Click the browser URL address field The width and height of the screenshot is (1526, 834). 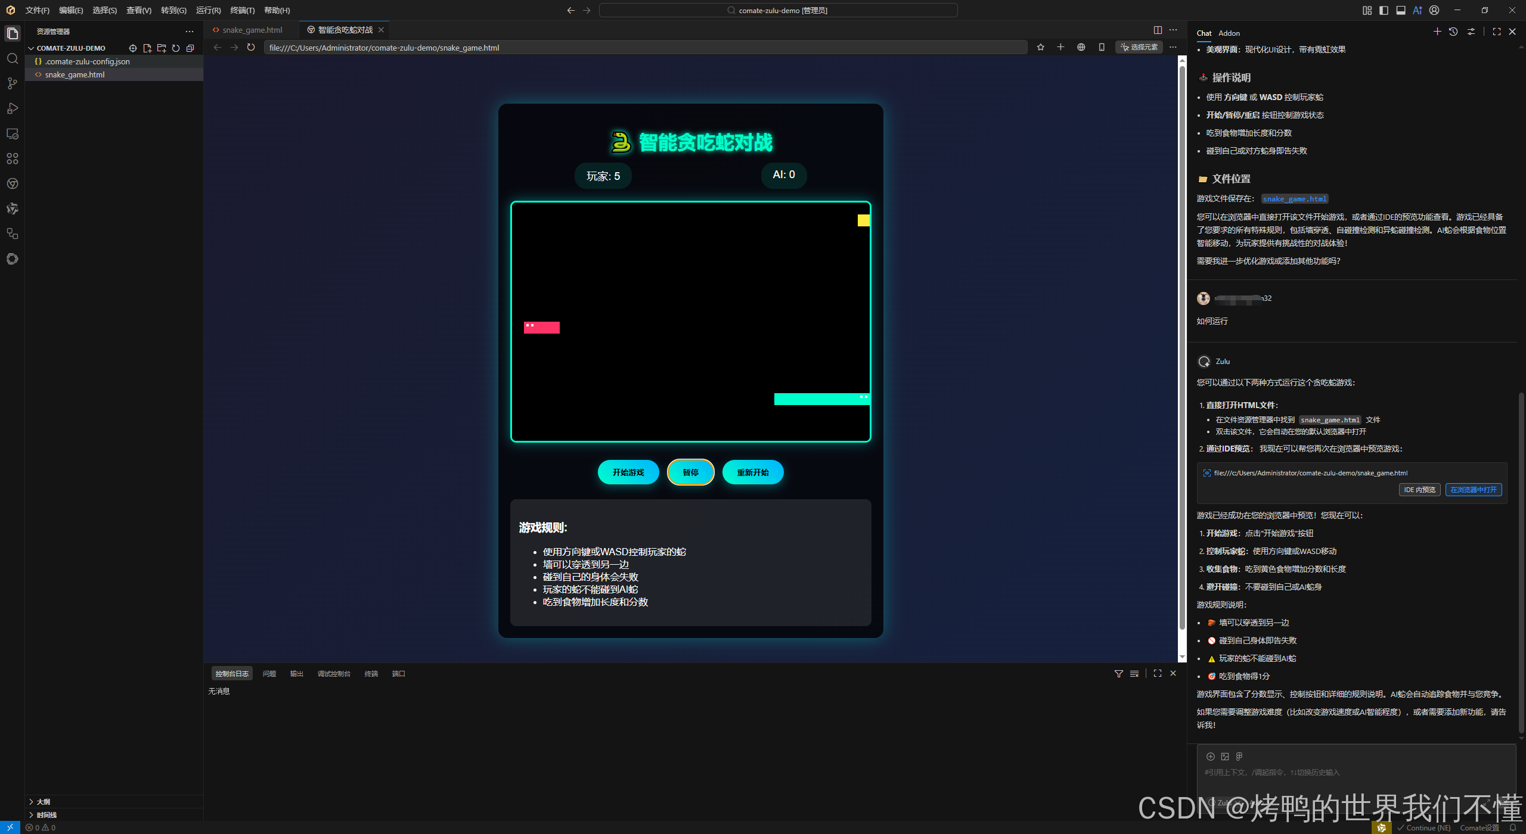(644, 48)
